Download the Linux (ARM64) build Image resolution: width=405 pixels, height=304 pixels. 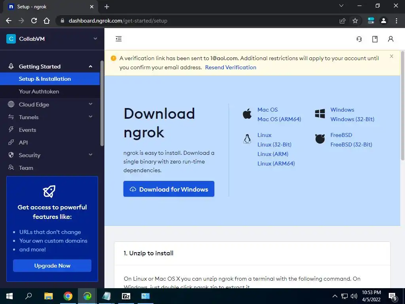click(276, 163)
